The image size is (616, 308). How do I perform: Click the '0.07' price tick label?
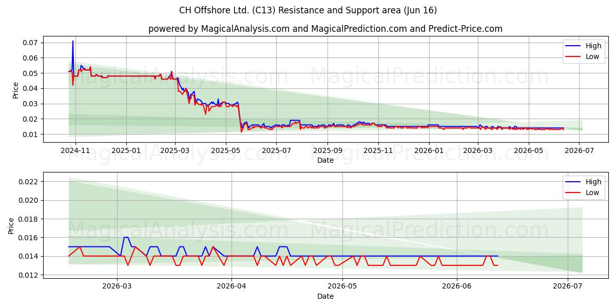point(31,43)
